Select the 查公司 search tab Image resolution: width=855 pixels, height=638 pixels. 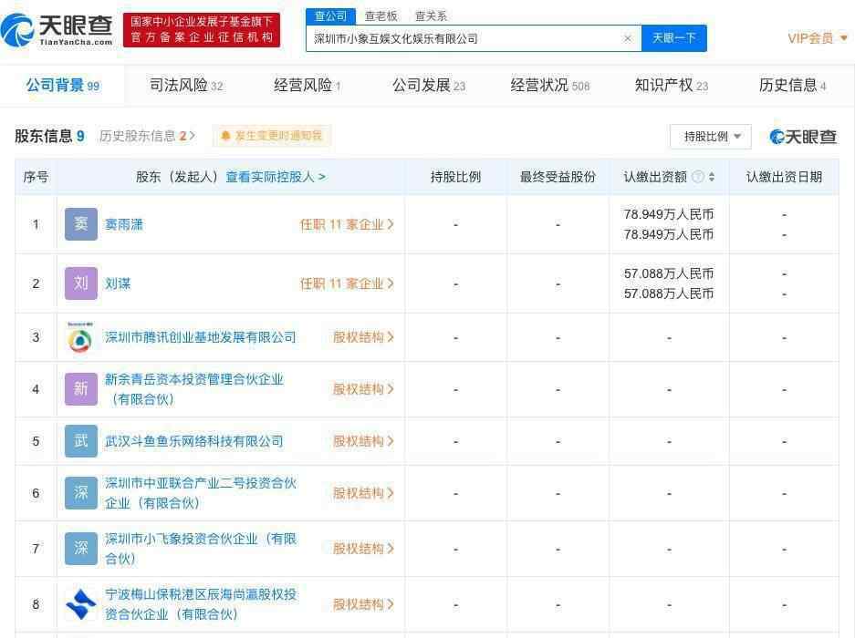tap(330, 16)
